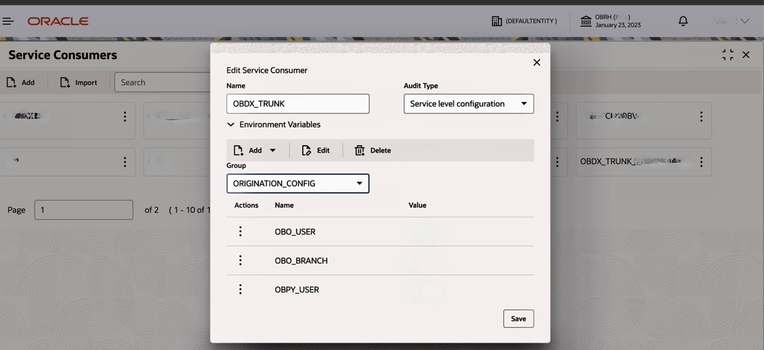The height and width of the screenshot is (350, 764).
Task: Click the window resize icon near the close button
Action: [x=727, y=54]
